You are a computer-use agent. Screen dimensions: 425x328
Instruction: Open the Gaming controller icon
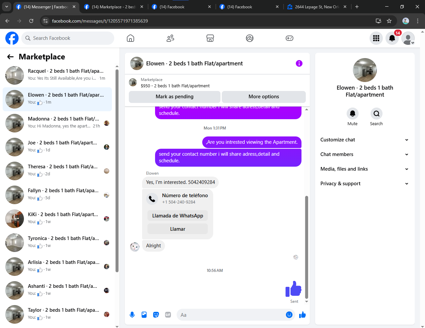290,38
